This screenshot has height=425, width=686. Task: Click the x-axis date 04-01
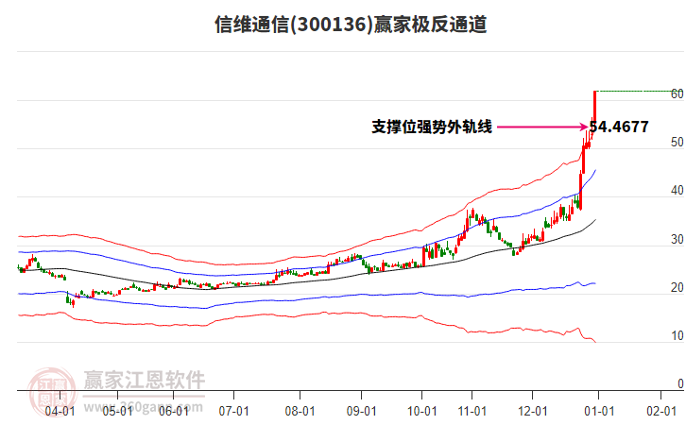tap(60, 411)
